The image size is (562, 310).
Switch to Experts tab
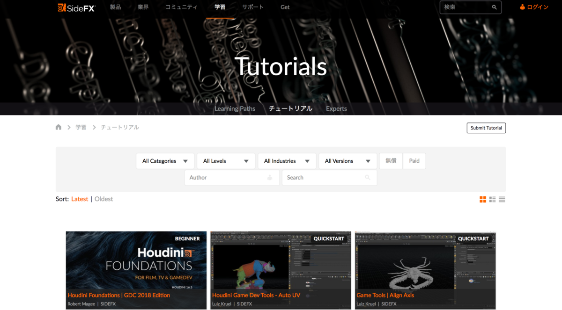(337, 108)
